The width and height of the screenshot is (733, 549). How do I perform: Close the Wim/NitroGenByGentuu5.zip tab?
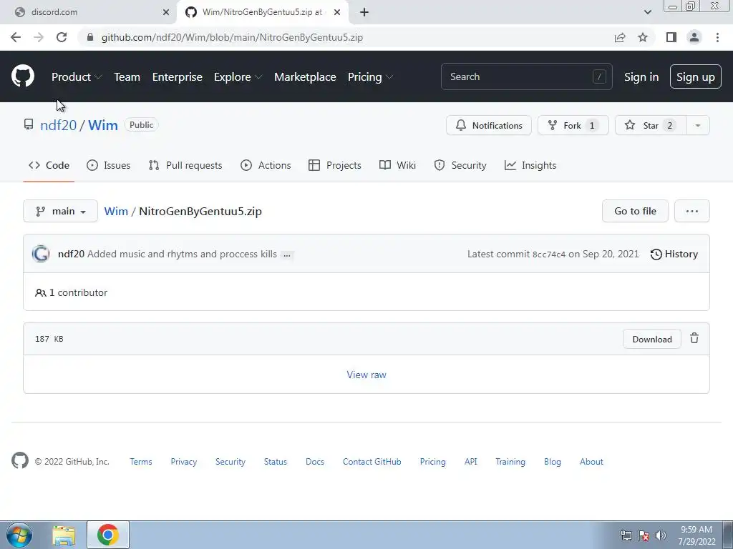tap(337, 12)
